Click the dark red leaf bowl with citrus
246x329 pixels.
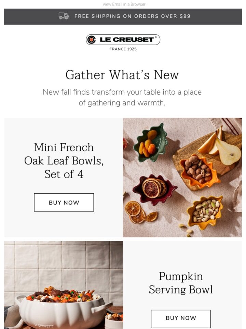[154, 190]
